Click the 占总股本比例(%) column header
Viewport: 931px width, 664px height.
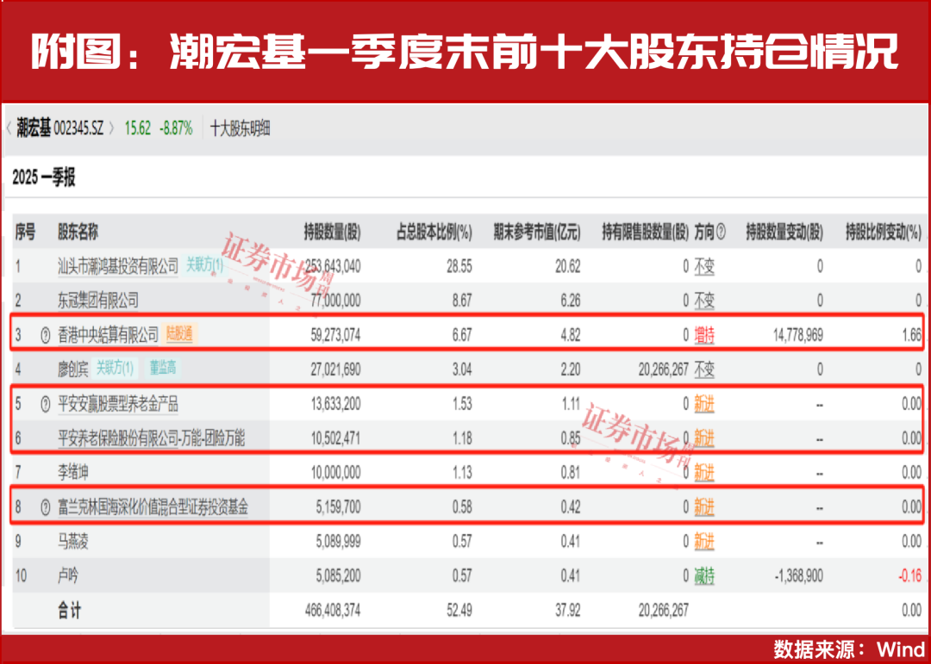pos(434,233)
